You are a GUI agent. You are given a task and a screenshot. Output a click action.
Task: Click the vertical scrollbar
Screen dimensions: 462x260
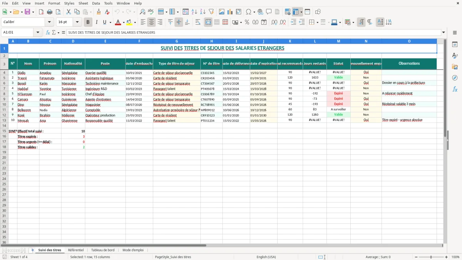[445, 141]
